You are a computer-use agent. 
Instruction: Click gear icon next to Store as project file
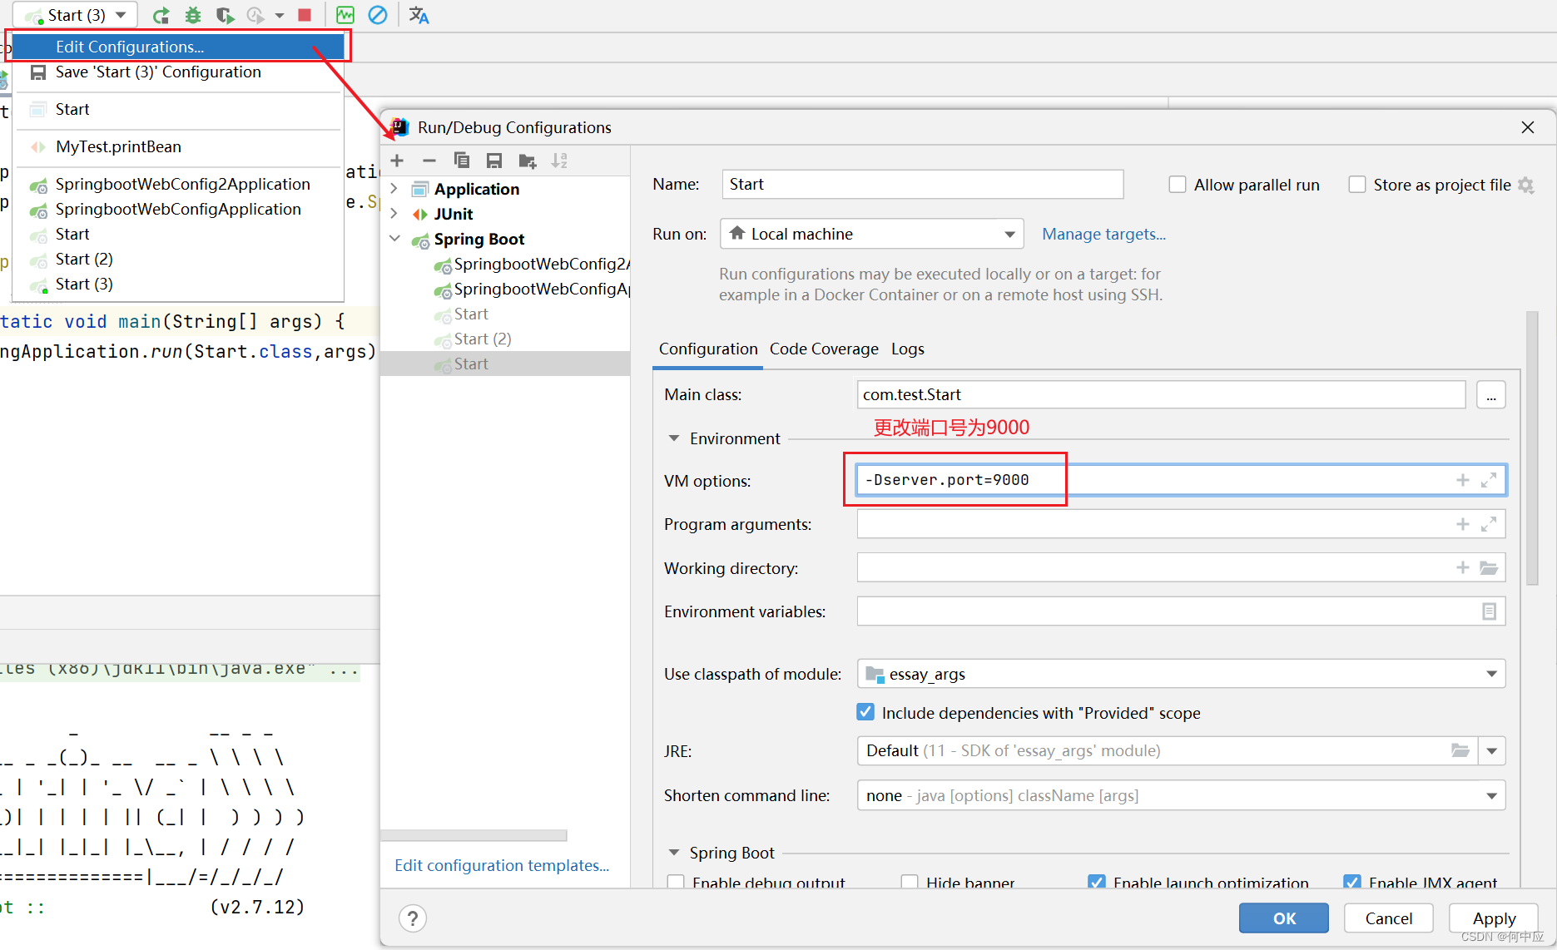tap(1525, 185)
